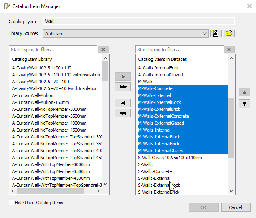Viewport: 256px width, 218px height.
Task: Focus the left library filter field
Action: (54, 50)
